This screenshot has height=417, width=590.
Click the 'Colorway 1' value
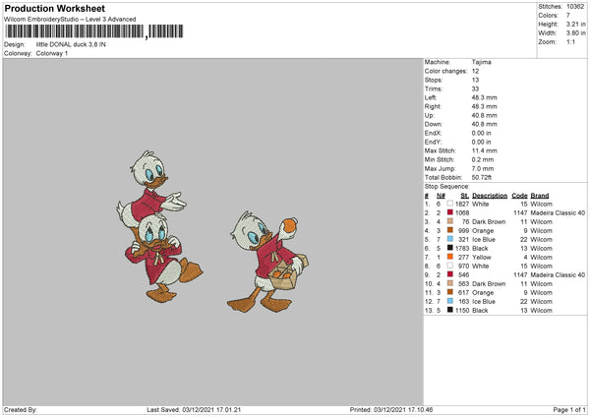click(52, 53)
